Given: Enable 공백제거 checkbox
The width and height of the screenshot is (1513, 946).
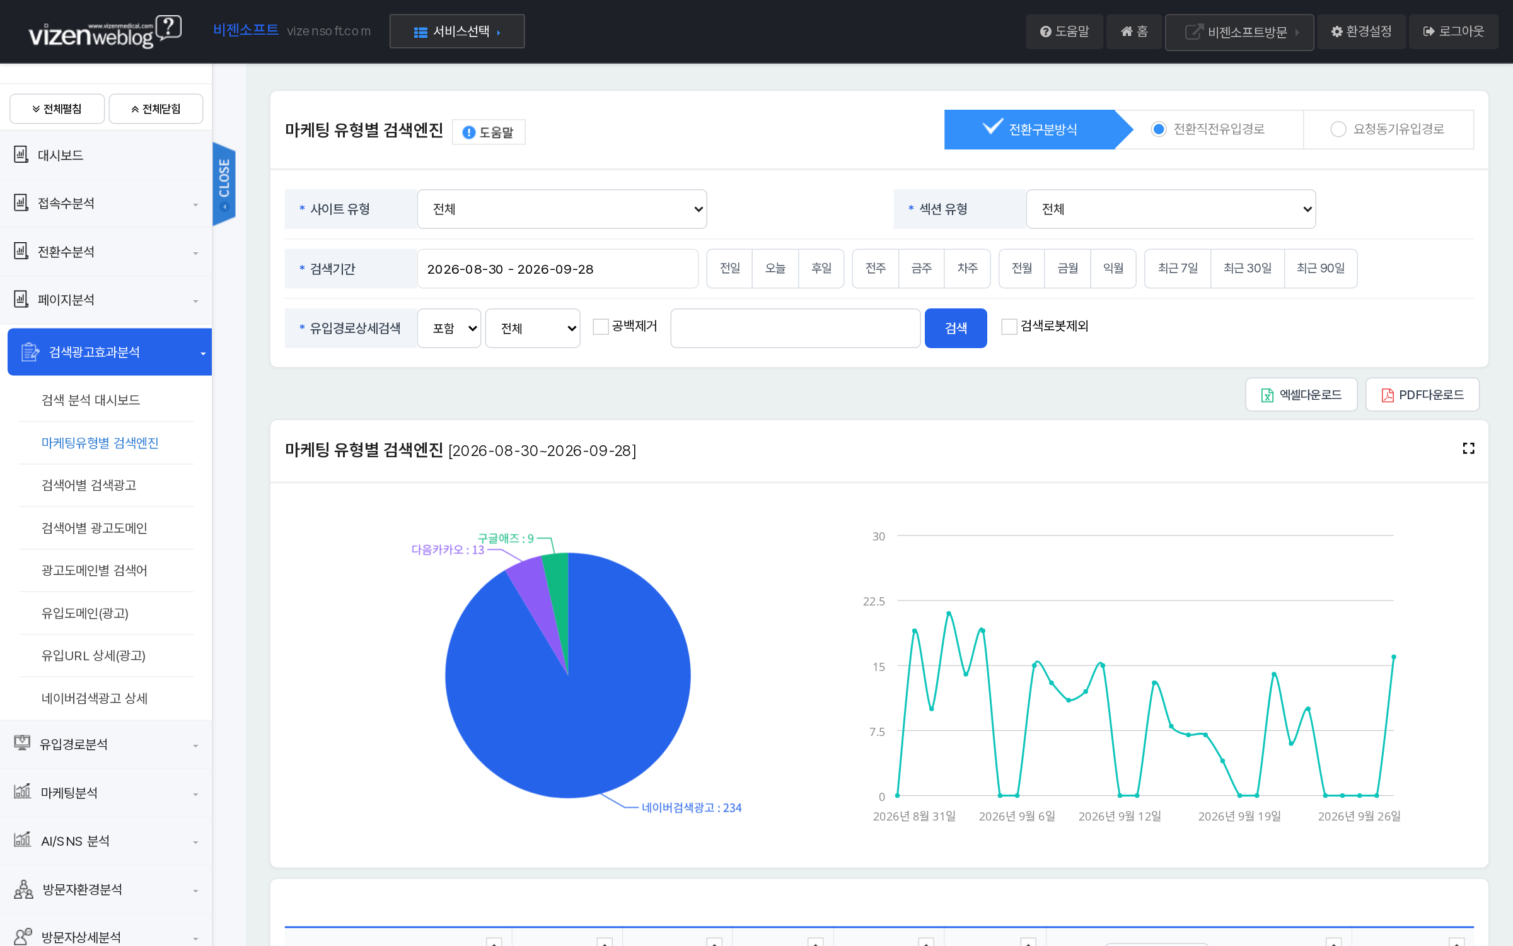Looking at the screenshot, I should click(x=601, y=327).
